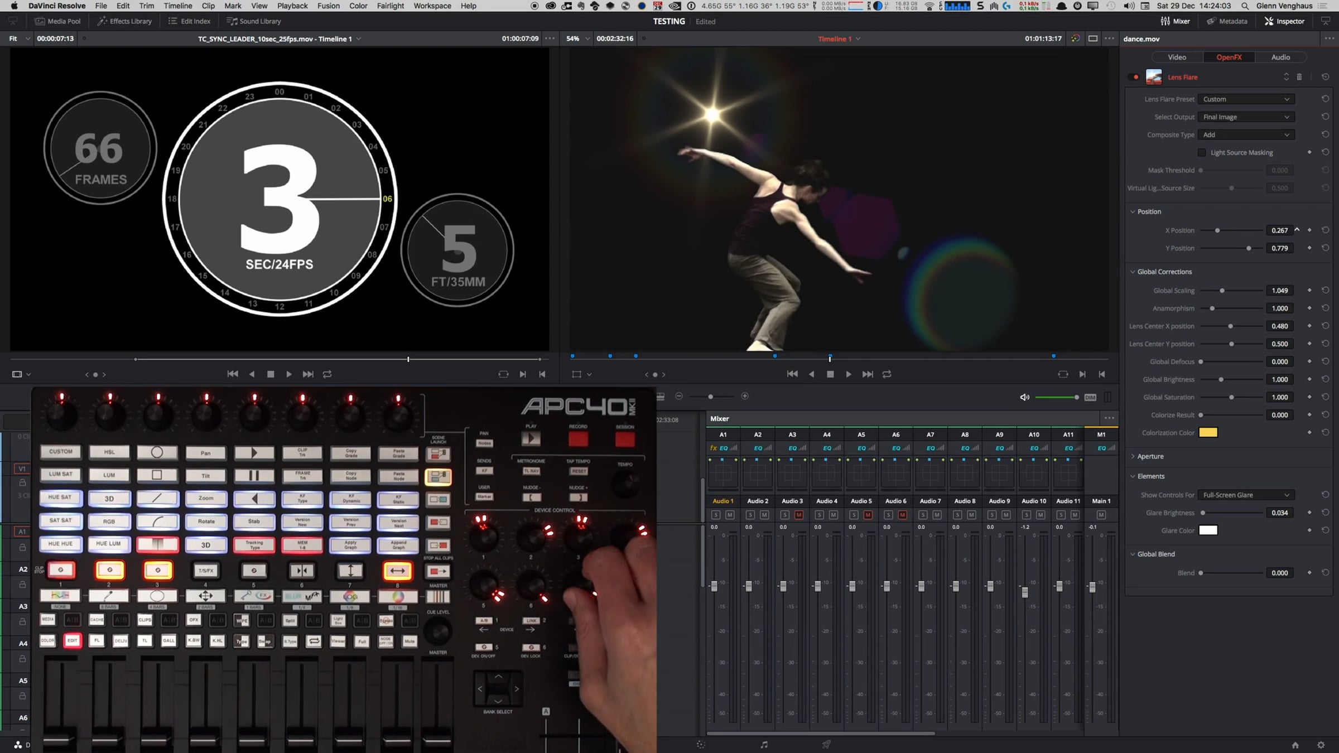Open Mixer panel options menu

coord(1109,418)
